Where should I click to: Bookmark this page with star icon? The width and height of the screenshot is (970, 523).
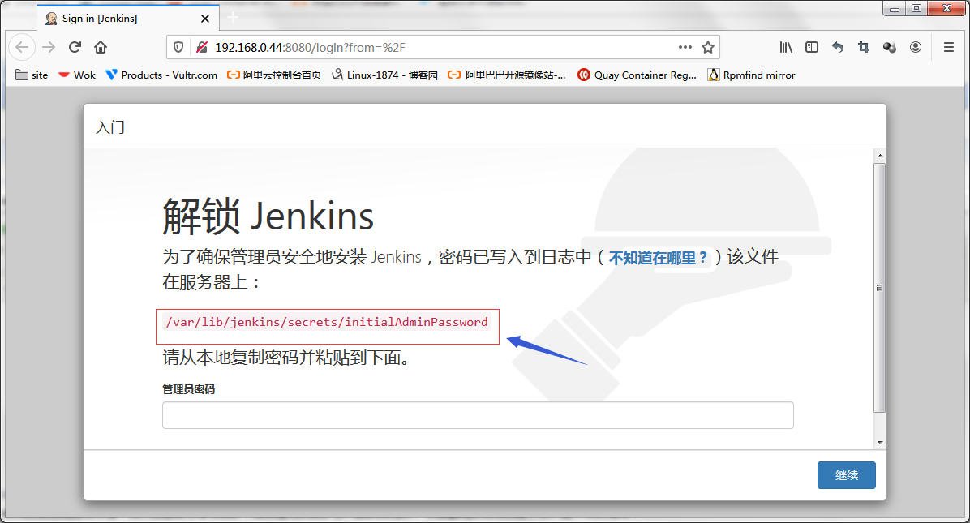[x=707, y=47]
